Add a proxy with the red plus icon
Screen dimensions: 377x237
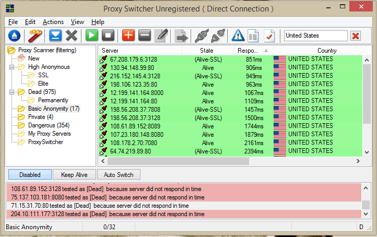coord(128,35)
